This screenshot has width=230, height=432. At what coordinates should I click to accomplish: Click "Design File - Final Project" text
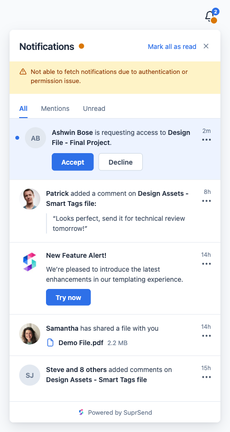(121, 137)
